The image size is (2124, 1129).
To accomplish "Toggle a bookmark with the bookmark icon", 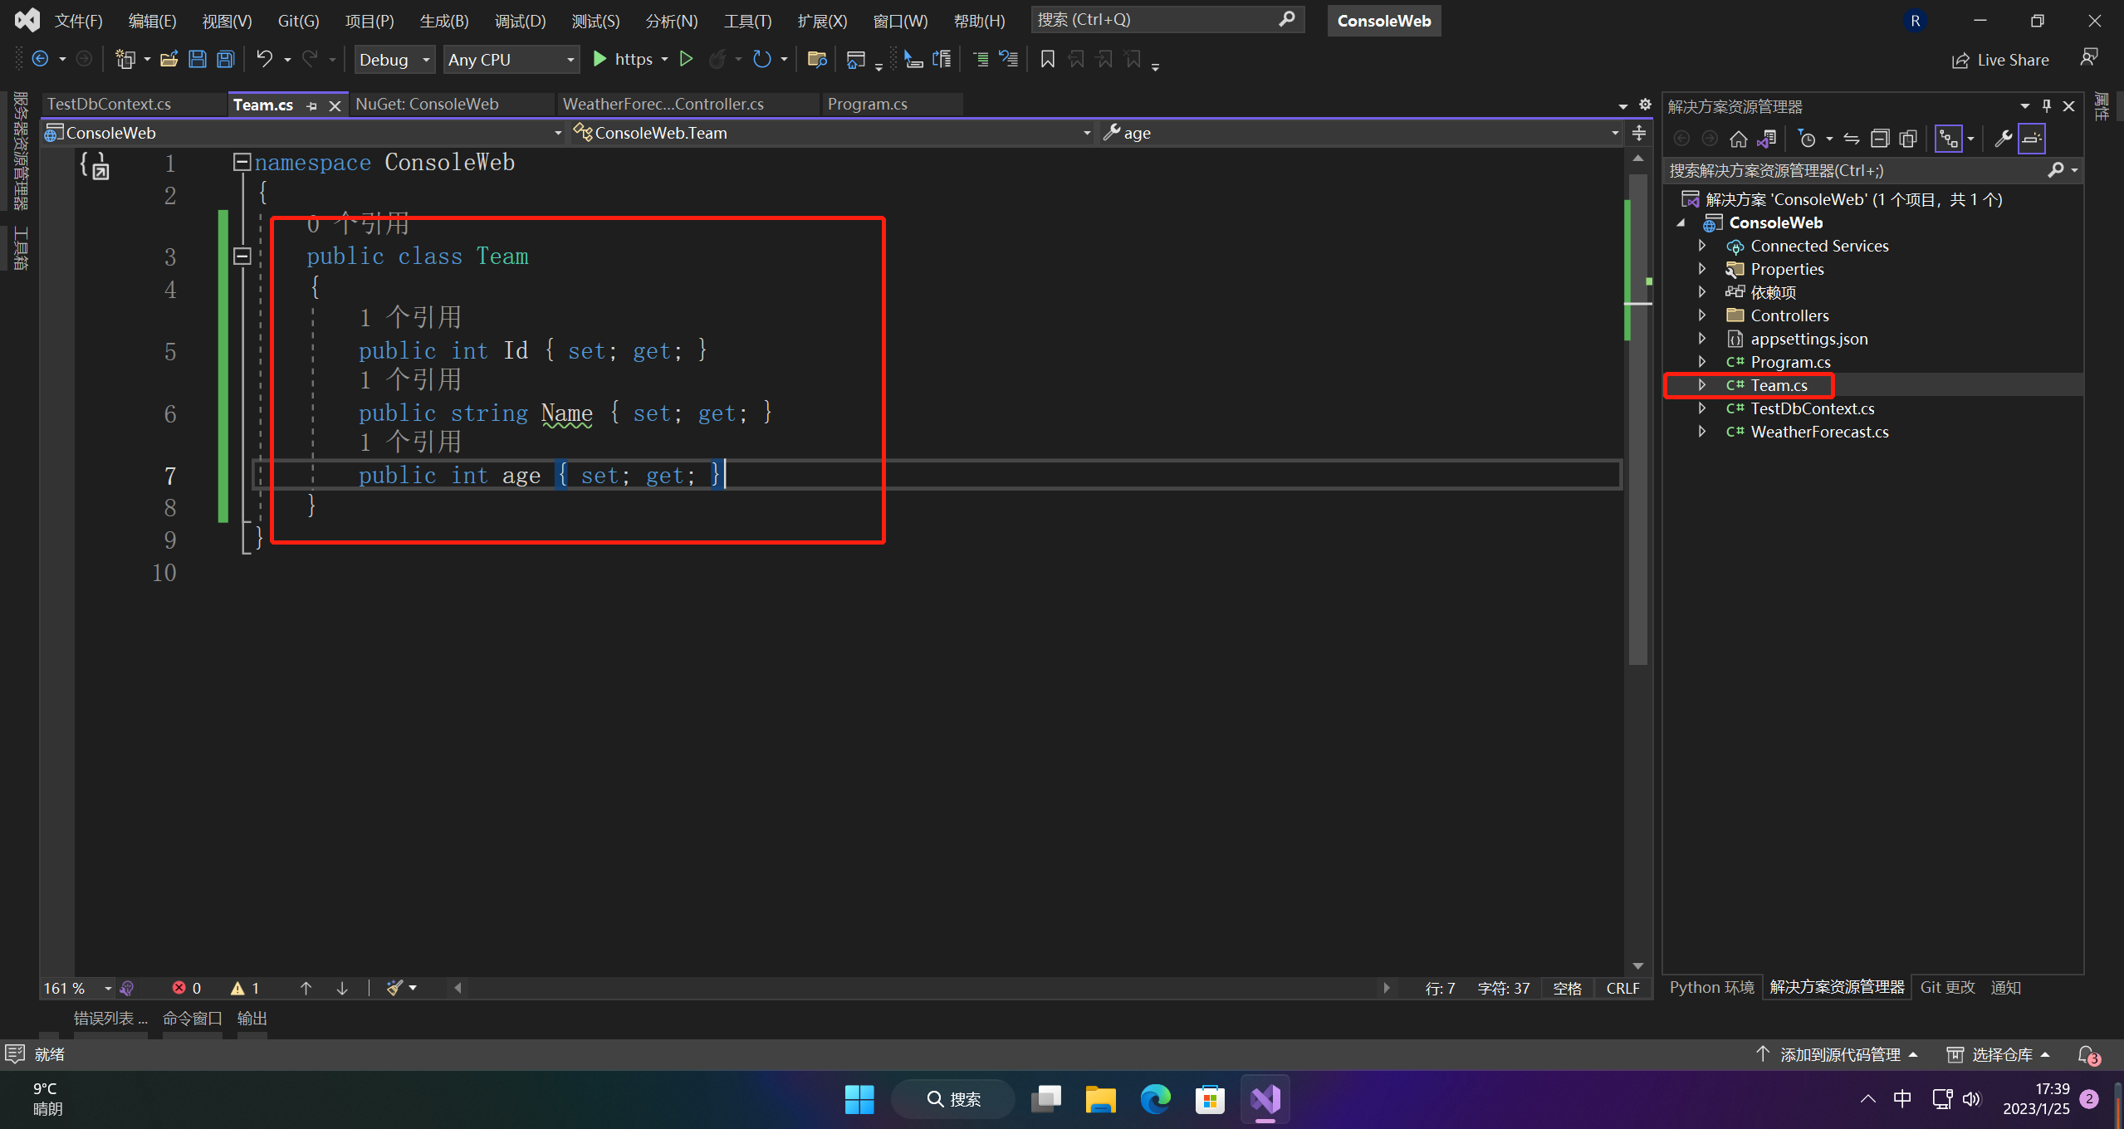I will (1047, 59).
